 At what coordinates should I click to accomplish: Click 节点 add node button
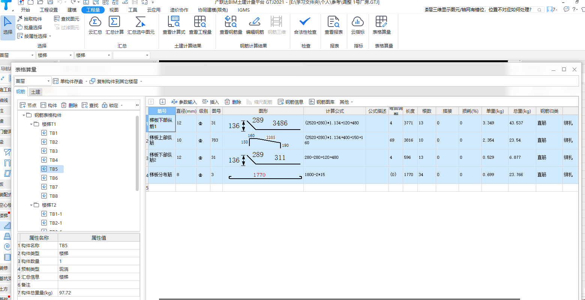[x=28, y=106]
